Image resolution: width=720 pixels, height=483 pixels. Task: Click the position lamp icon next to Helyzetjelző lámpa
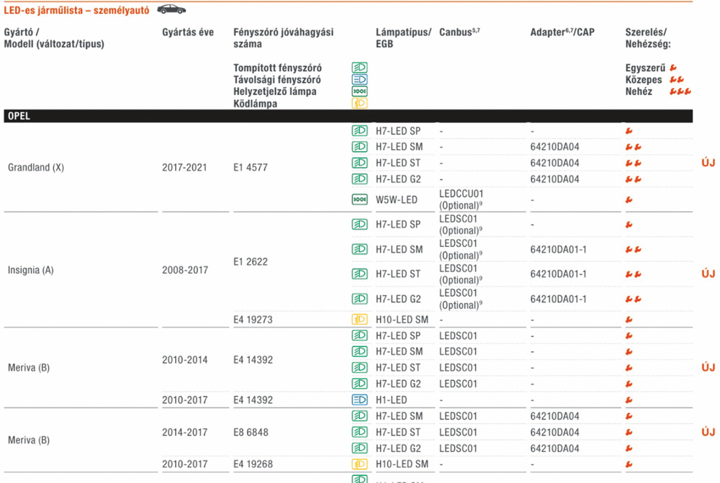(x=359, y=91)
